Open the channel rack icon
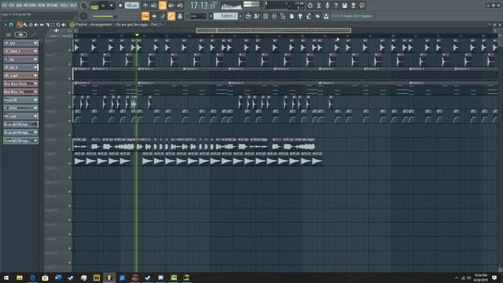 pyautogui.click(x=266, y=16)
